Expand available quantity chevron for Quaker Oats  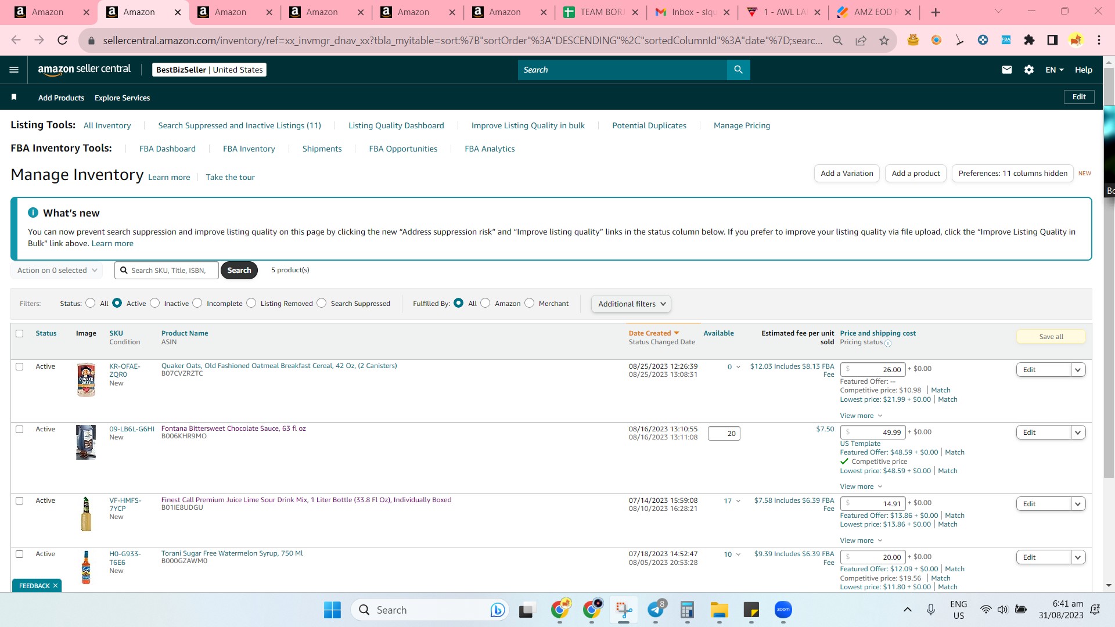738,367
